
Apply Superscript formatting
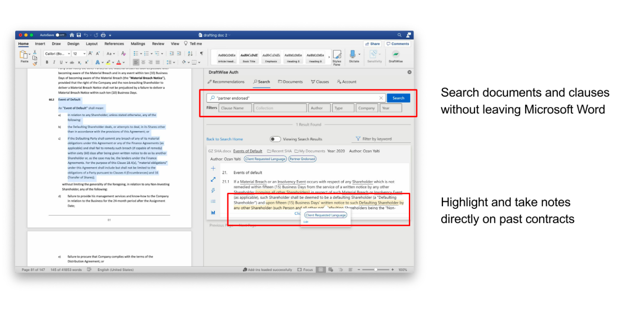coord(86,62)
